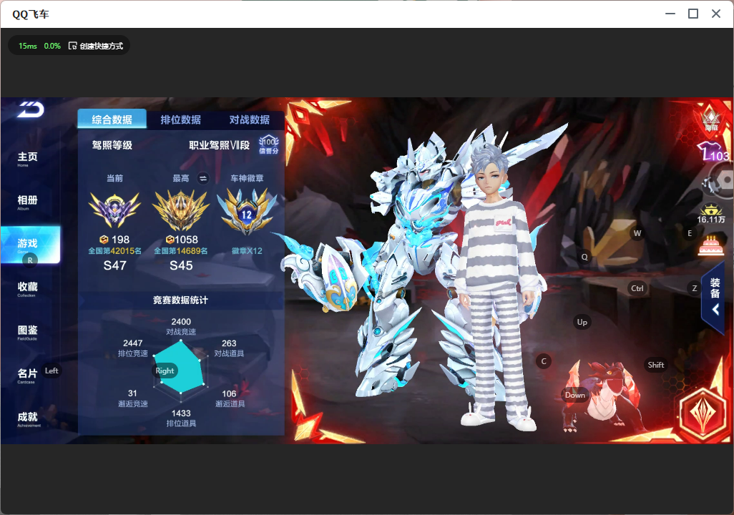Open the 成就 Achievement section
Screen dimensions: 734x515
pos(29,419)
